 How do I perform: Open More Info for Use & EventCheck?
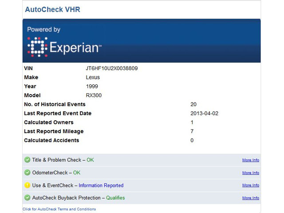click(x=251, y=185)
